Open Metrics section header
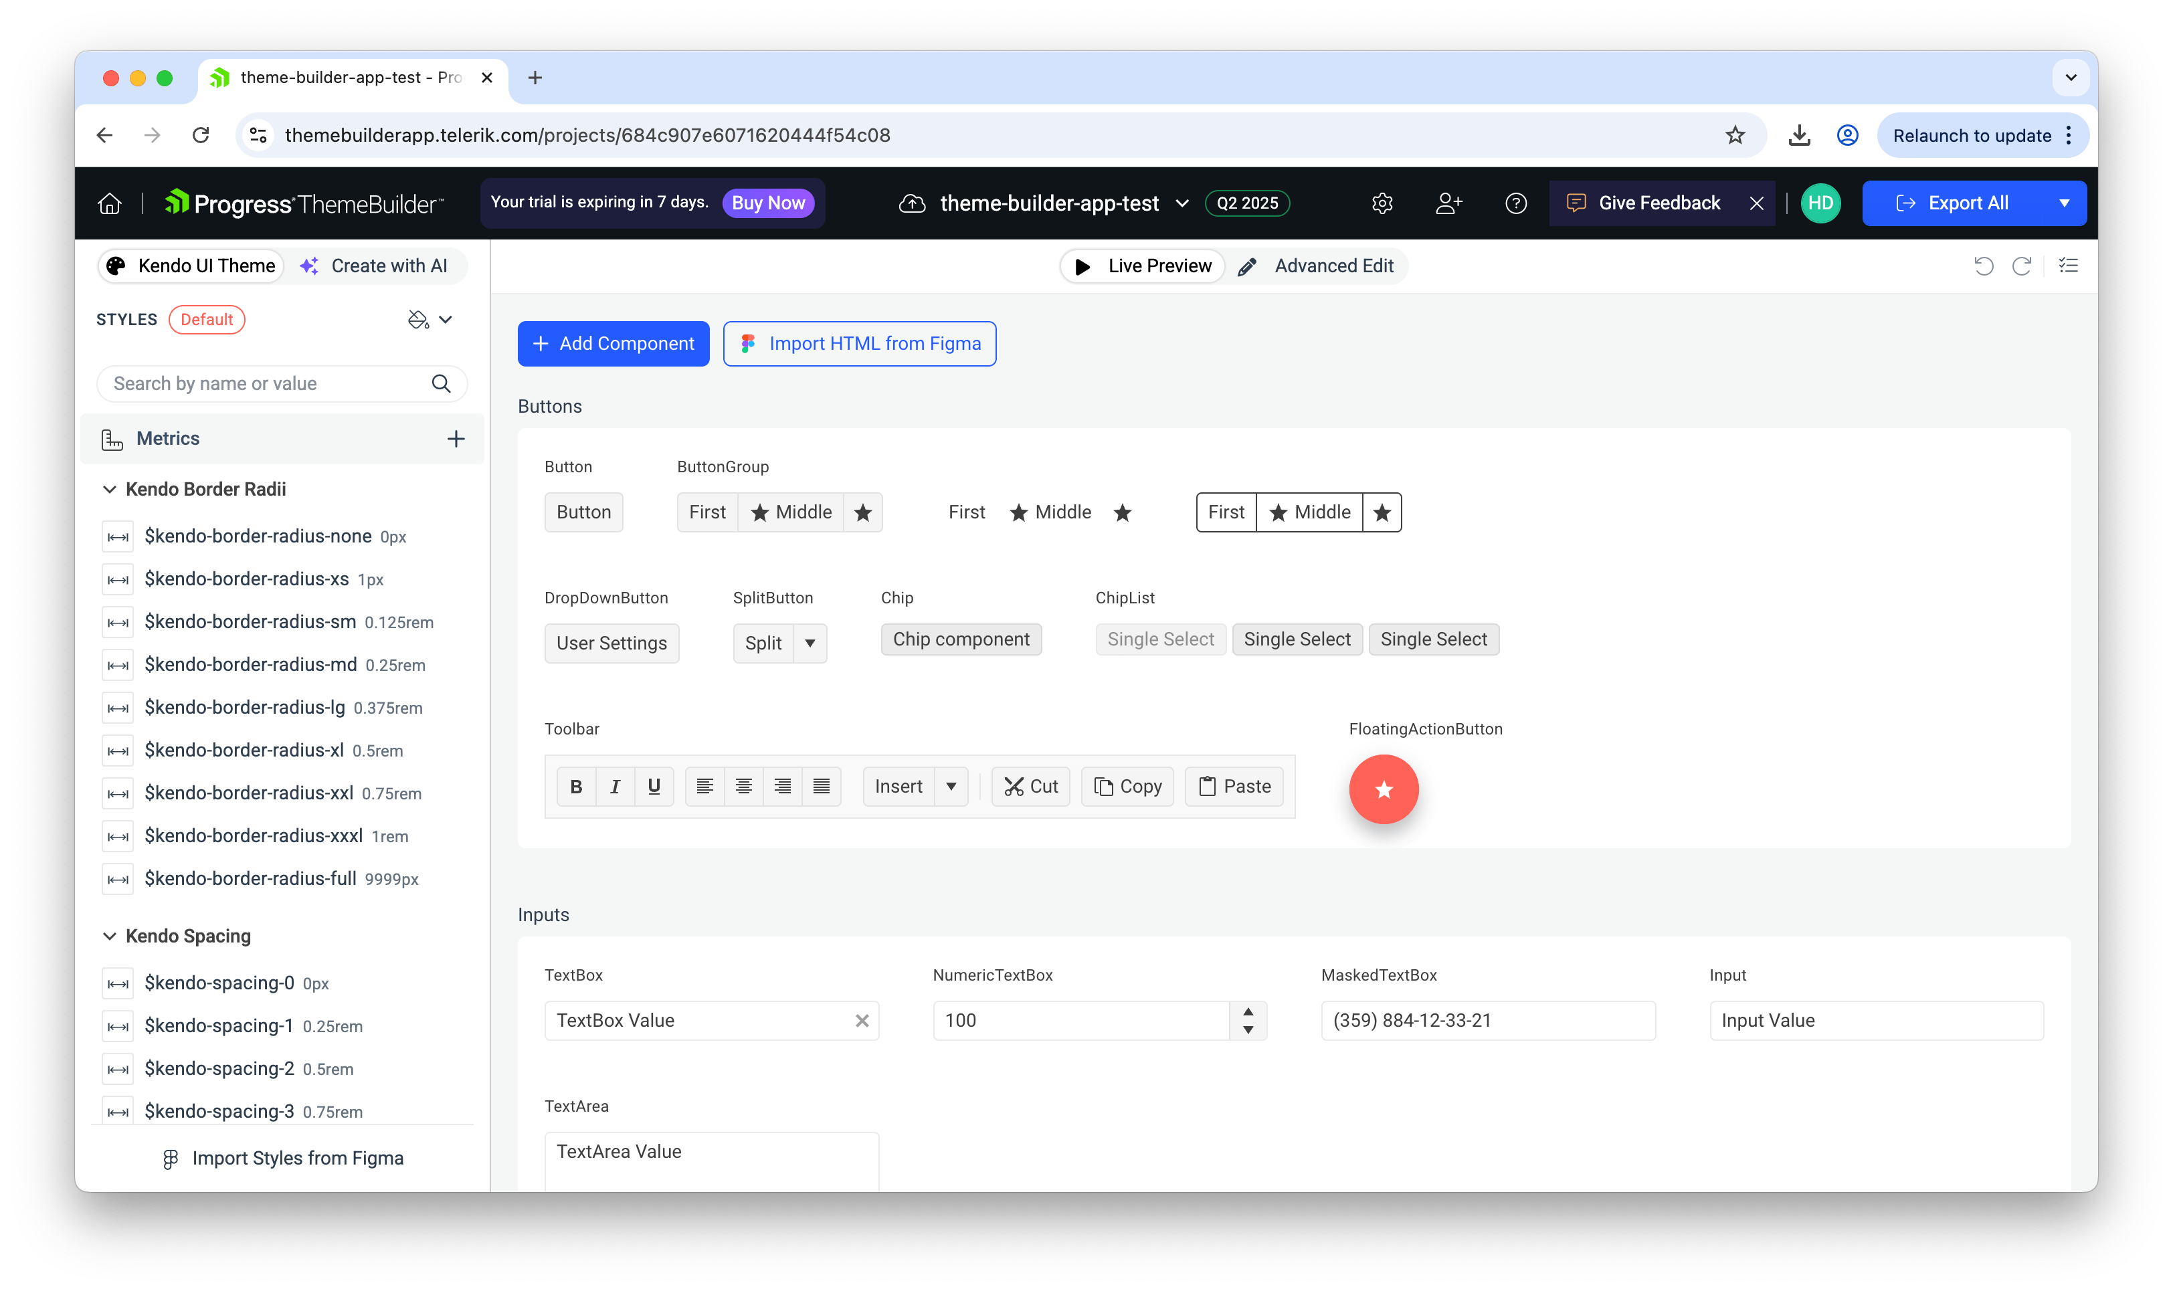The image size is (2173, 1291). tap(282, 438)
